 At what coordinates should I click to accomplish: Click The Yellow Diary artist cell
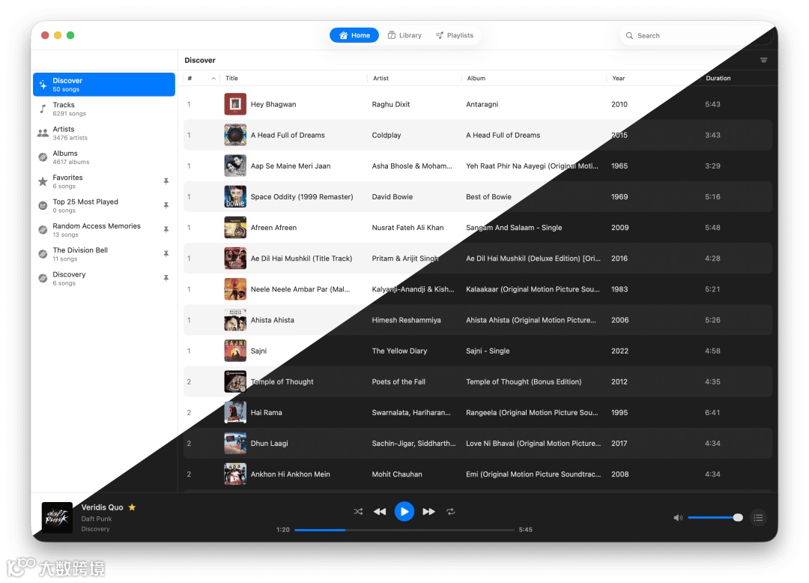click(x=399, y=351)
